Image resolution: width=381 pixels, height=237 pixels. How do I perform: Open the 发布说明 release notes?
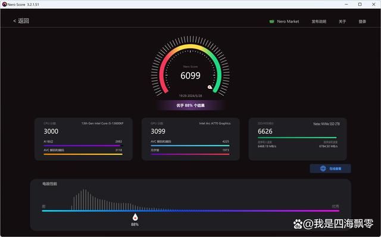coord(319,21)
